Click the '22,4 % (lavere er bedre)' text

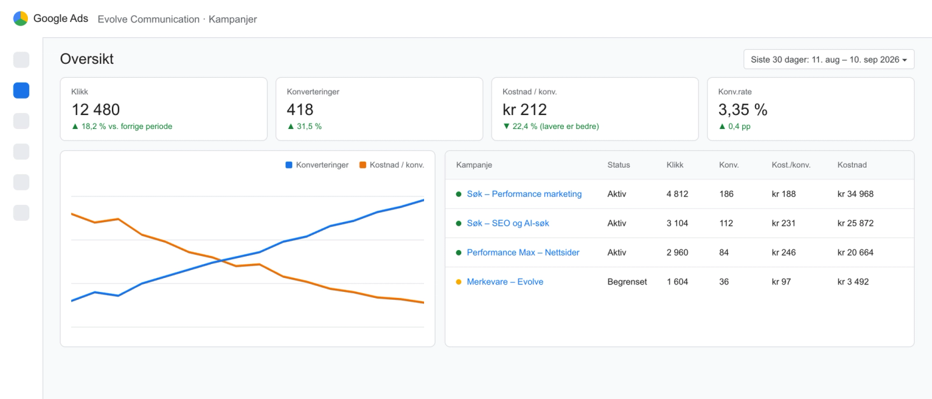tap(556, 126)
